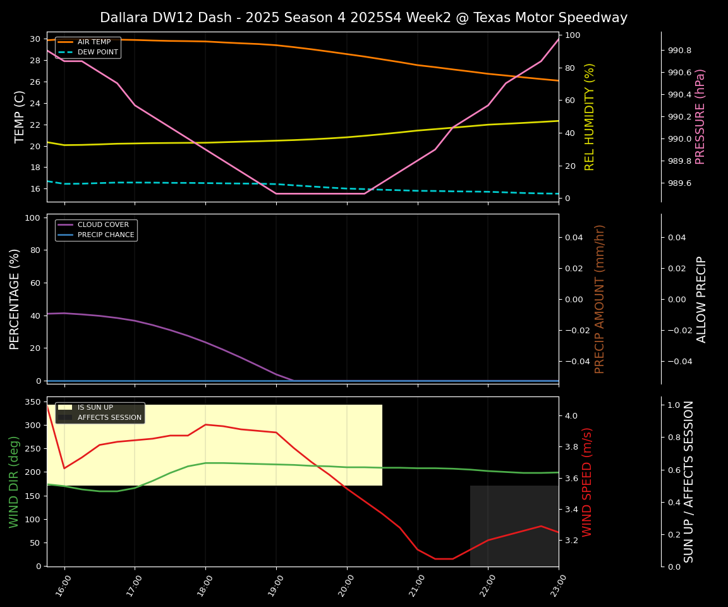Click the IS SUN UP legend patch
The image size is (728, 607).
66,408
